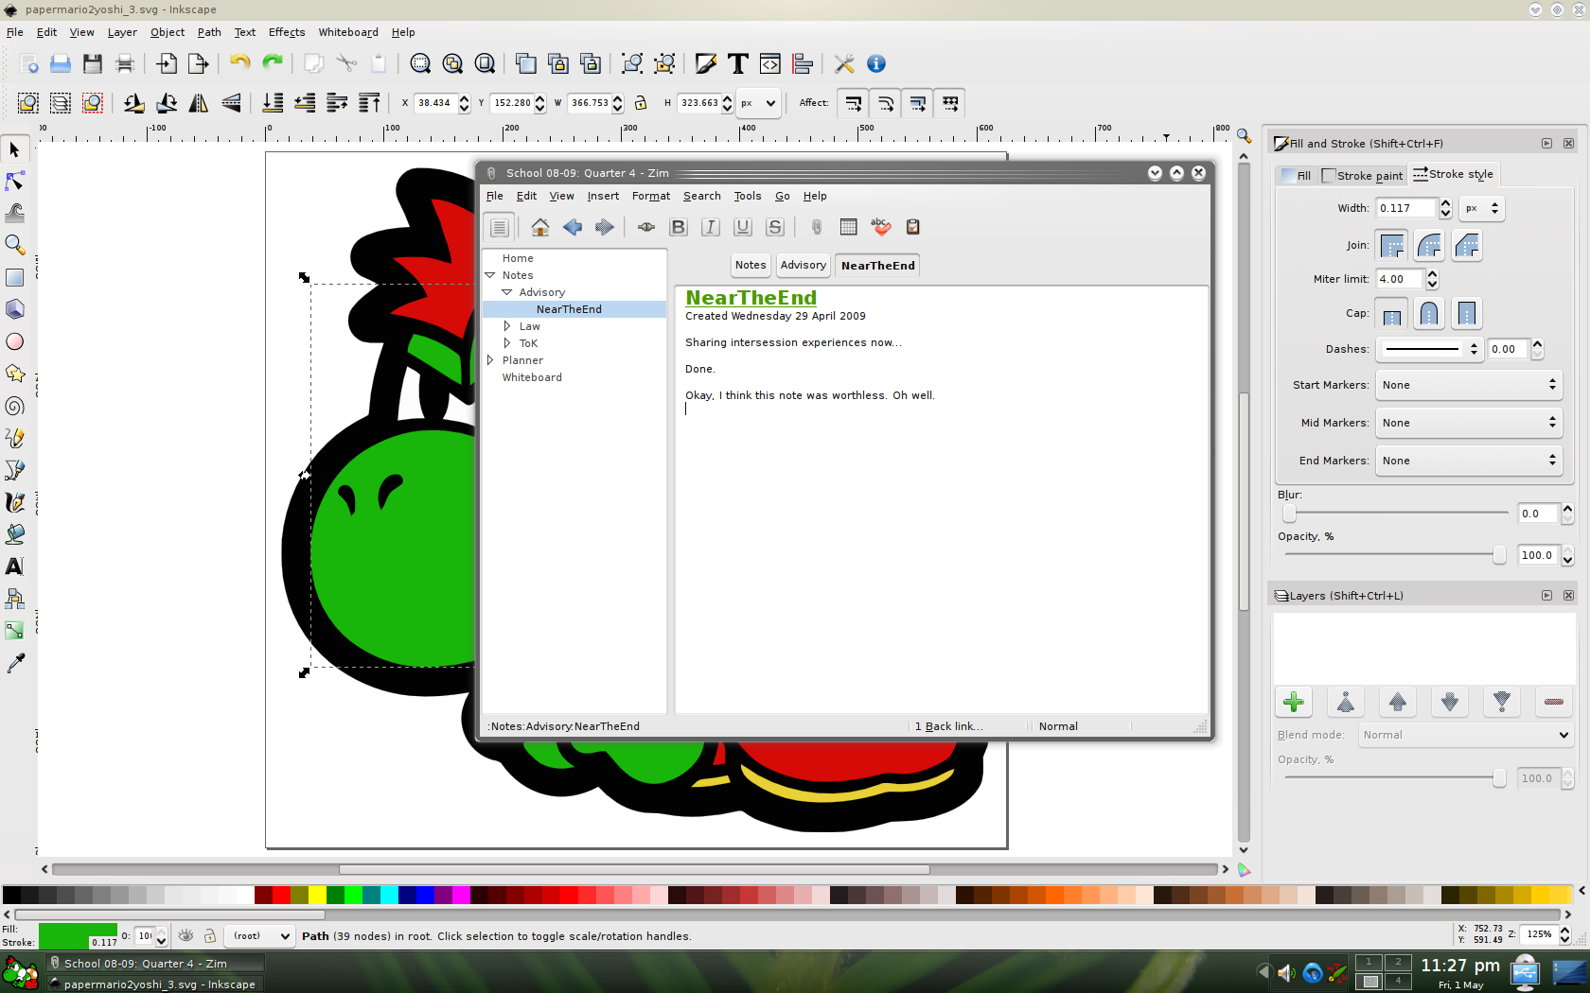This screenshot has height=993, width=1590.
Task: Toggle the width-height lock ratio
Action: point(641,103)
